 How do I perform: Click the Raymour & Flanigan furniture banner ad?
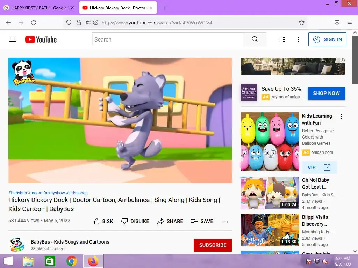pyautogui.click(x=293, y=66)
